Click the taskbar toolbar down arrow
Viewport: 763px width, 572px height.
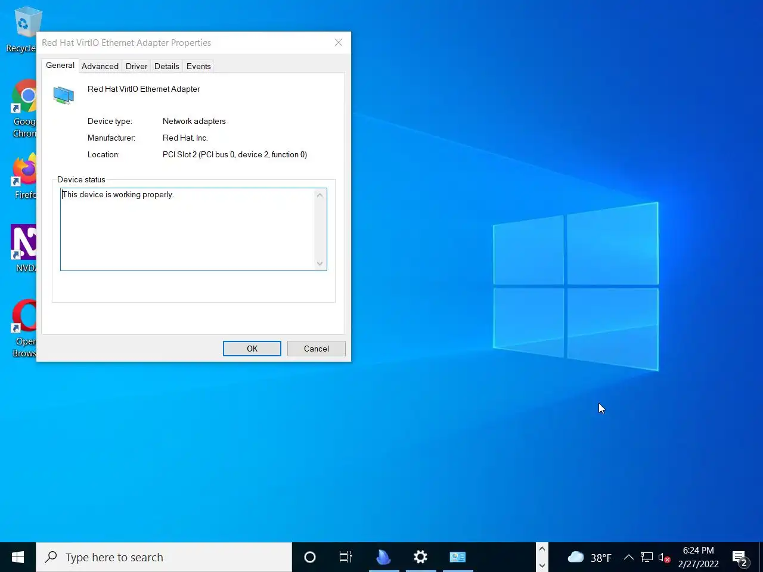542,565
